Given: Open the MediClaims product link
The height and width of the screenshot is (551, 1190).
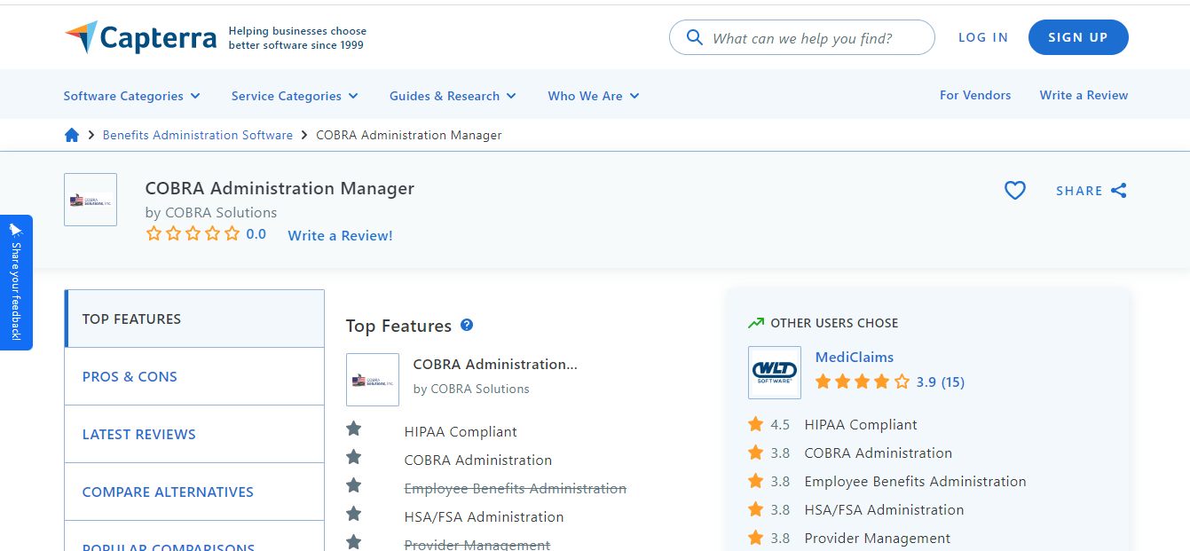Looking at the screenshot, I should point(855,357).
